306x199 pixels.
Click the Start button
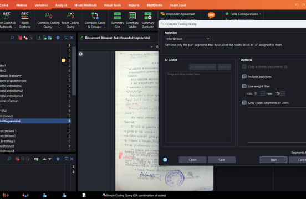point(273,160)
